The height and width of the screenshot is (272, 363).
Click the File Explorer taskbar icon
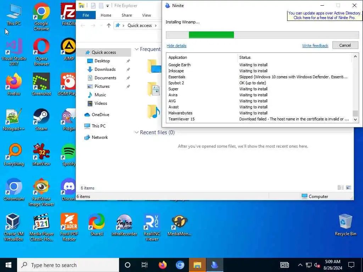[x=197, y=265]
